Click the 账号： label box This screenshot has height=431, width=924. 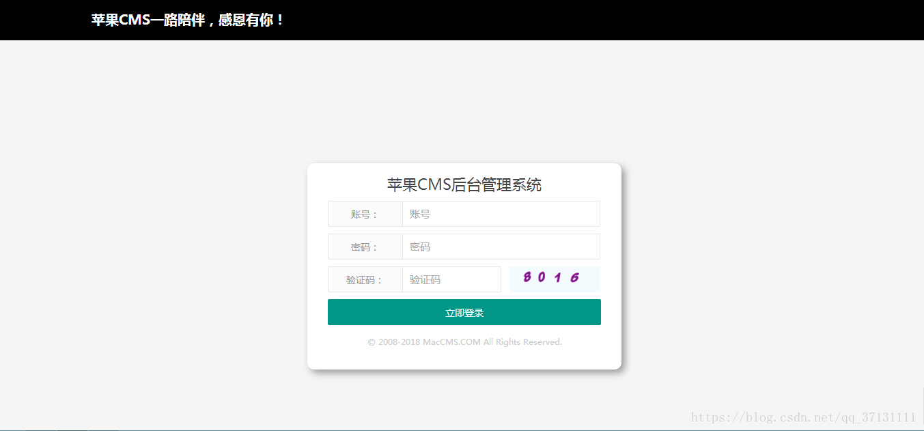(365, 214)
